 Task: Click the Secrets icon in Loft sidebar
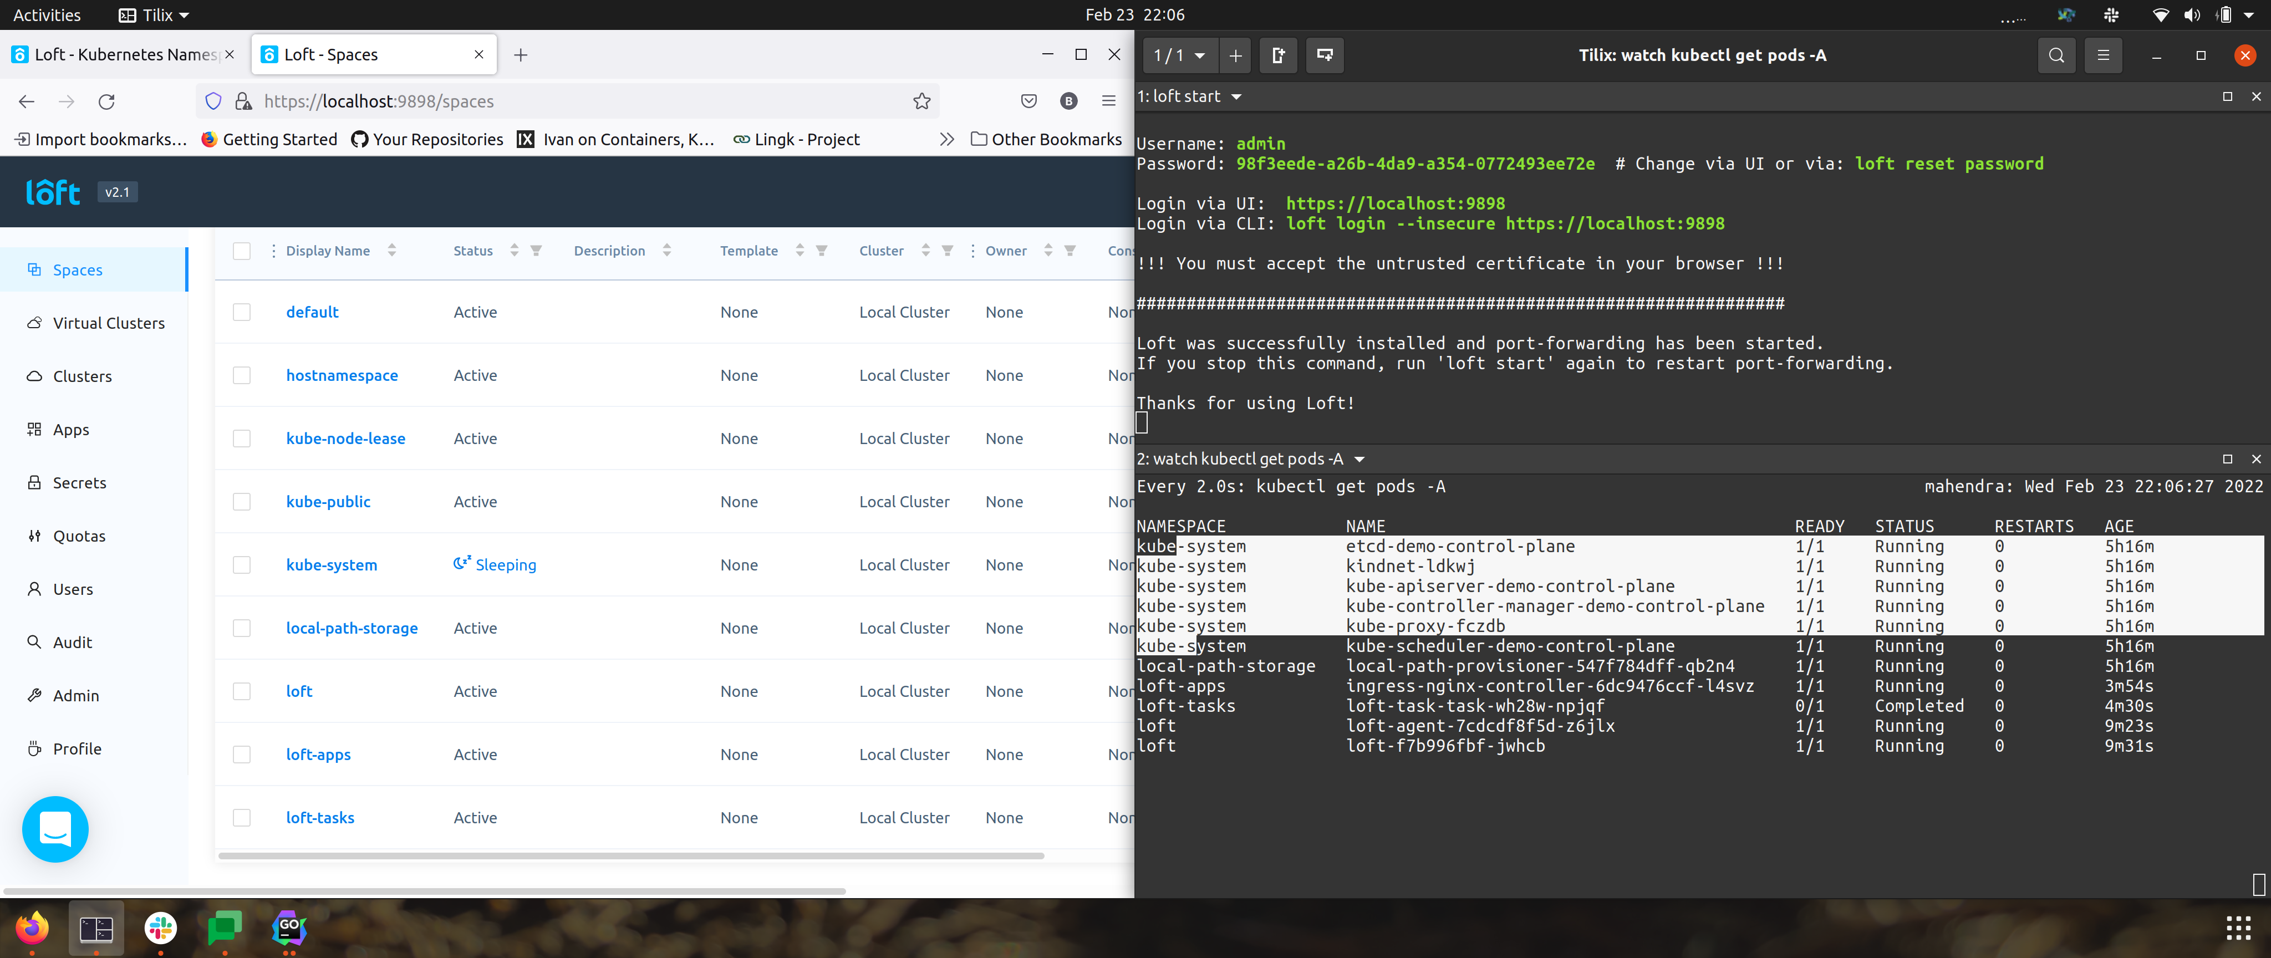tap(33, 482)
